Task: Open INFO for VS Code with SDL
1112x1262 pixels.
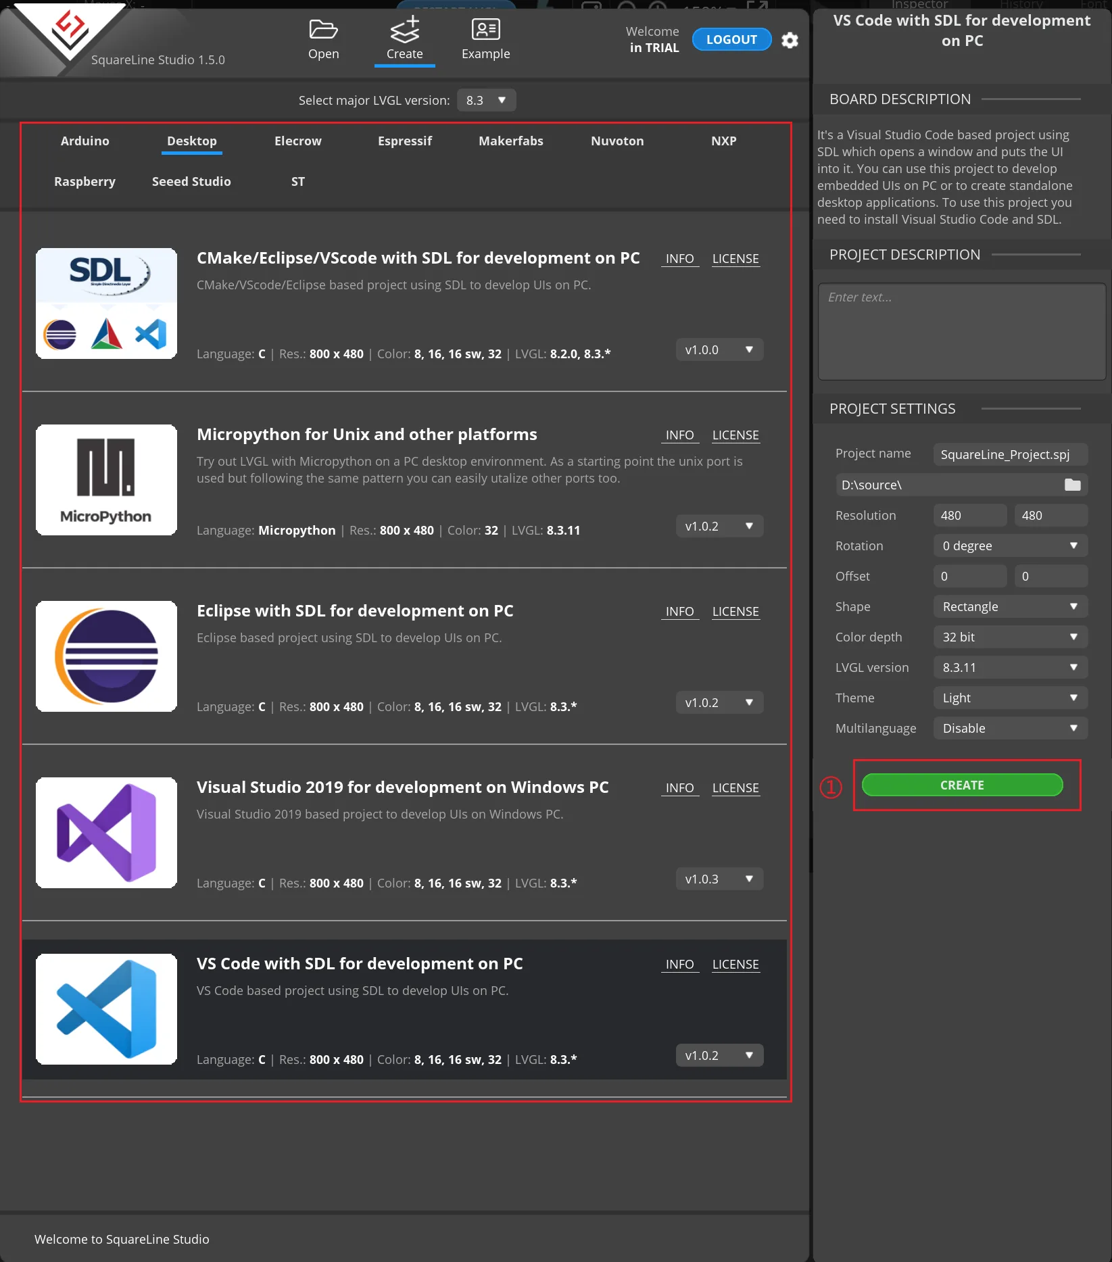Action: 679,964
